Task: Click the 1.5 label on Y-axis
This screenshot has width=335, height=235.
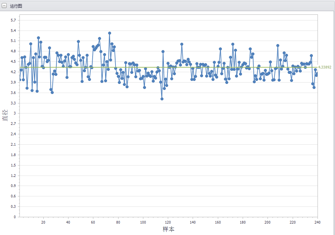Action: coord(13,165)
